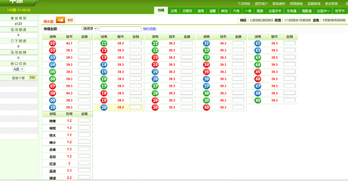This screenshot has width=348, height=183.
Task: Switch to the A盤 toggle button
Action: [60, 20]
